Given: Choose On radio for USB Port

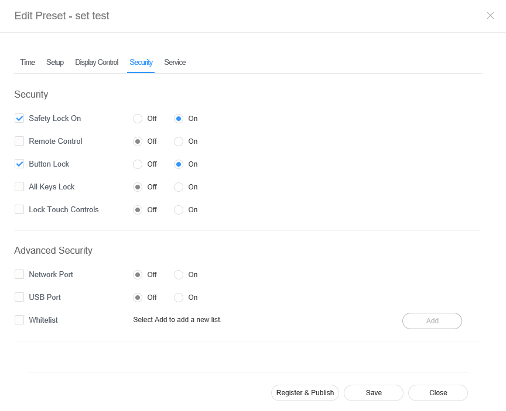Looking at the screenshot, I should [179, 298].
